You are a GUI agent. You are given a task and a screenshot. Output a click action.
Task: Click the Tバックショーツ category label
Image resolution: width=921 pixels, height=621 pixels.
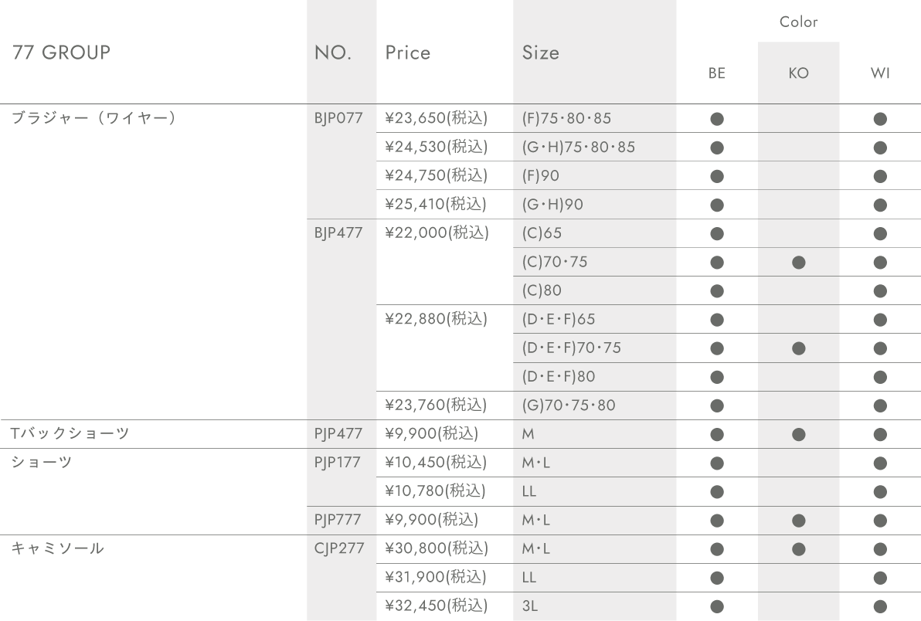(70, 434)
